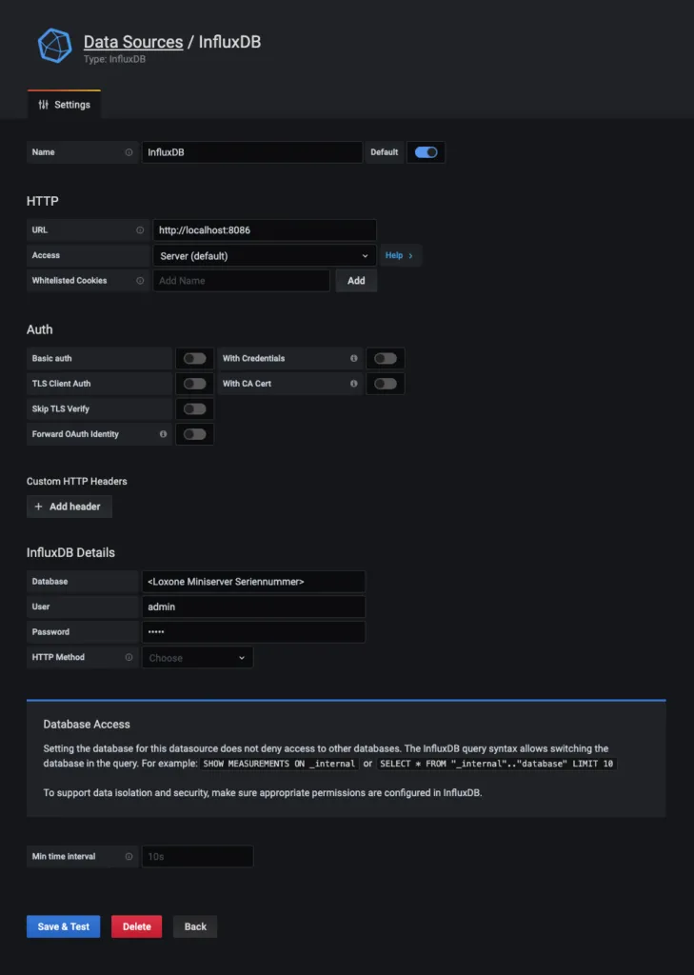The height and width of the screenshot is (975, 694).
Task: Click the InfluxDB Details section heading
Action: click(70, 553)
